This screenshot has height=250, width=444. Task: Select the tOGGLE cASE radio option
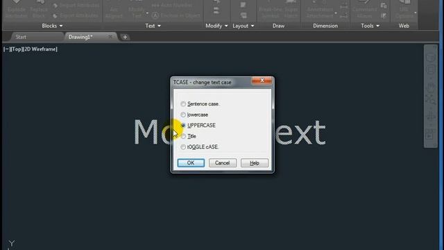[183, 147]
